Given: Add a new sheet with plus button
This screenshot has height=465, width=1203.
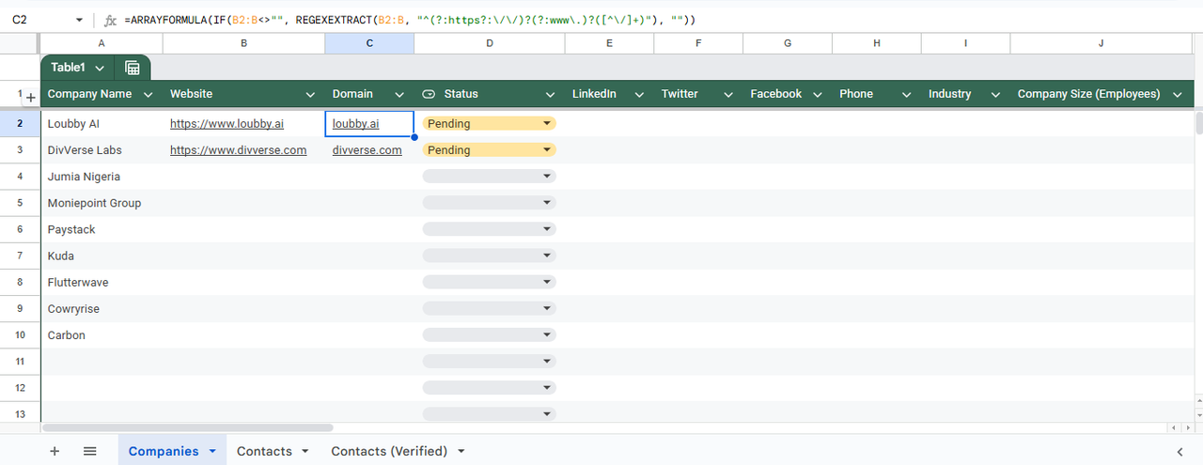Looking at the screenshot, I should point(55,451).
